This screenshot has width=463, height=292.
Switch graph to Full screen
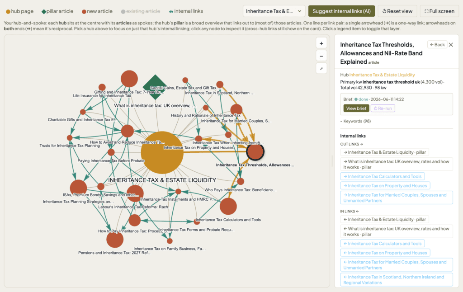pyautogui.click(x=439, y=11)
